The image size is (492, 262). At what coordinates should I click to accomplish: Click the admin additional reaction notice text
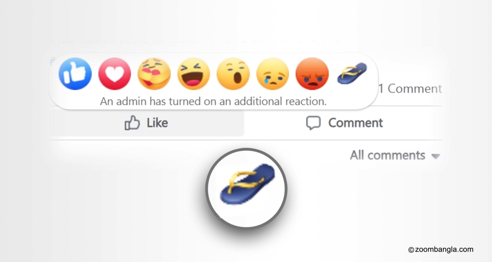coord(214,102)
